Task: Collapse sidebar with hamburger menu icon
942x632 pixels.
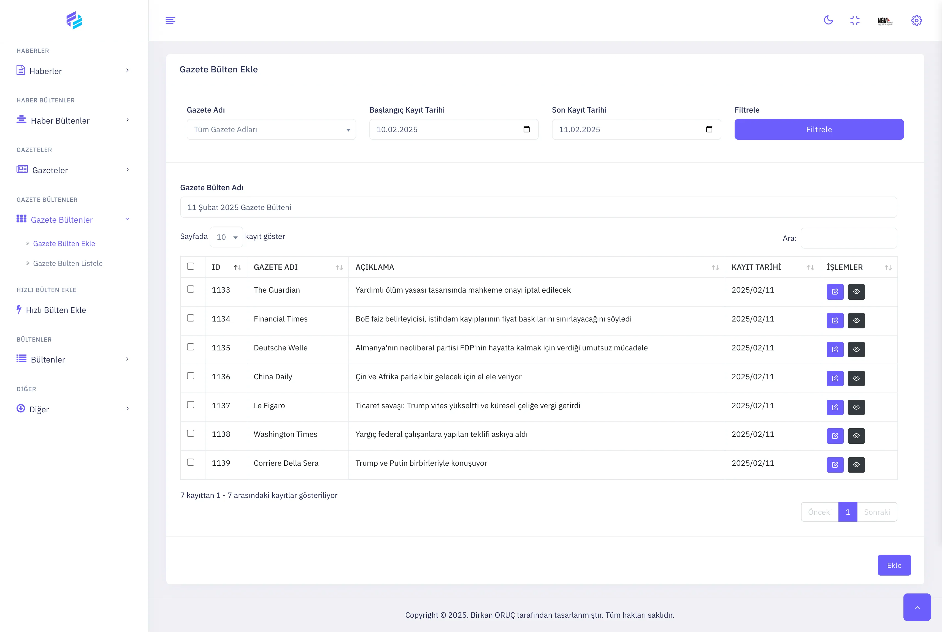Action: (170, 20)
